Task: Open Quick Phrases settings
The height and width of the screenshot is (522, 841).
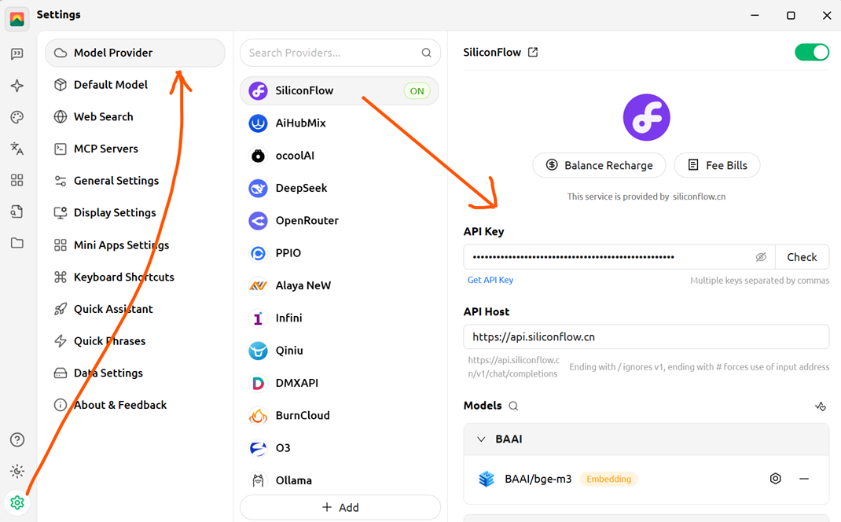Action: pos(135,341)
